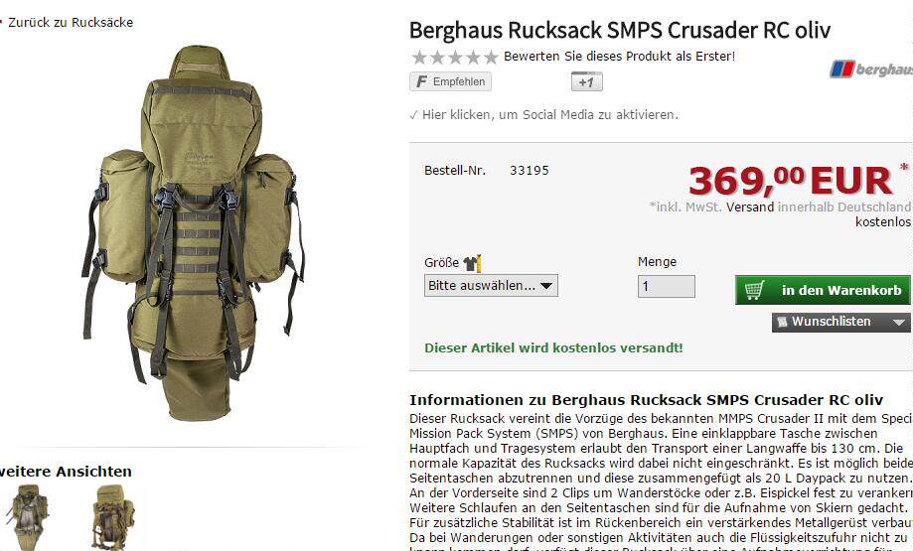Click the shopping cart icon
Image resolution: width=913 pixels, height=551 pixels.
click(754, 290)
